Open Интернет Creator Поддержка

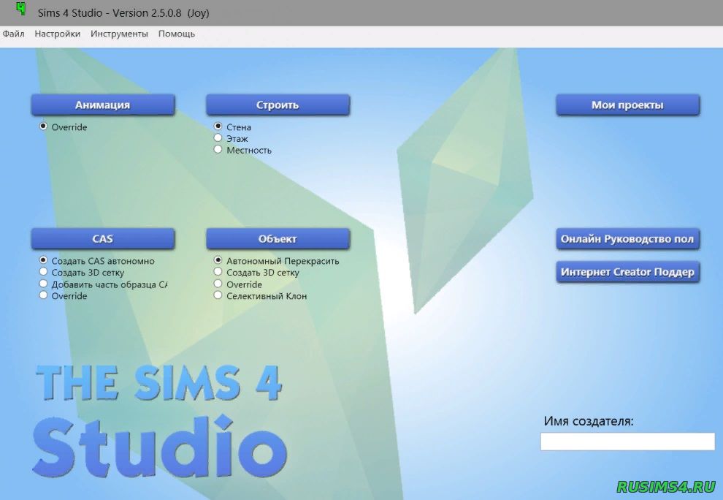(627, 271)
